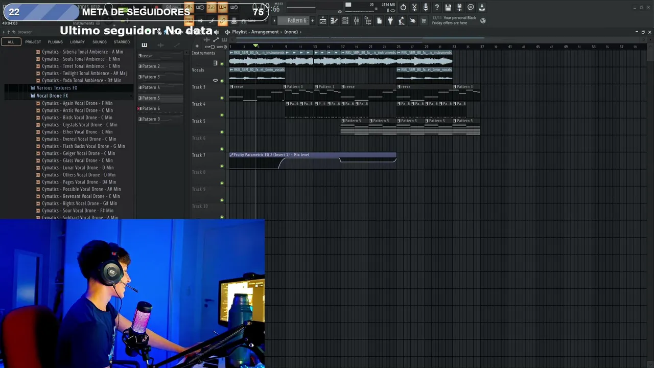Click the download/export tray icon
The width and height of the screenshot is (654, 368).
click(482, 7)
